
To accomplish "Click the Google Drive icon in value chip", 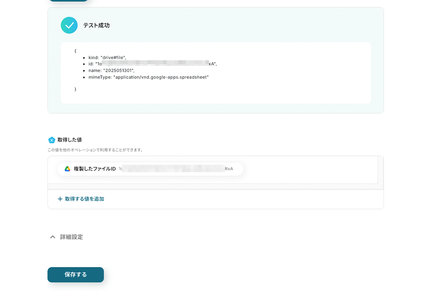I will [67, 169].
